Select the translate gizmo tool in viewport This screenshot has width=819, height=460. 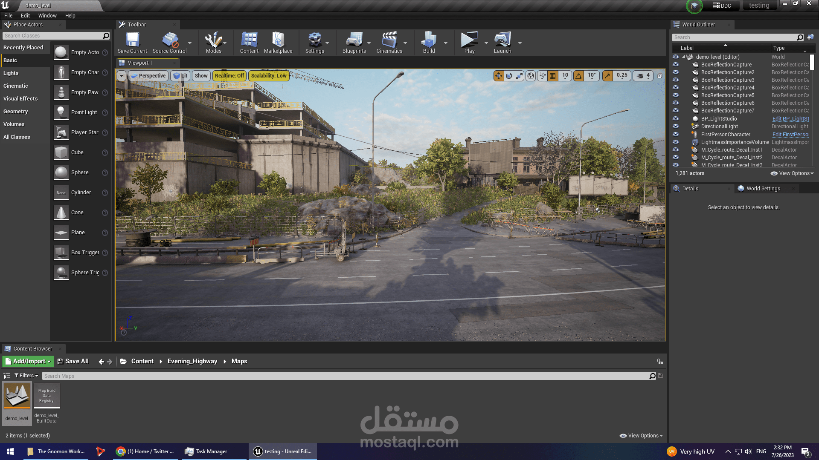coord(498,76)
